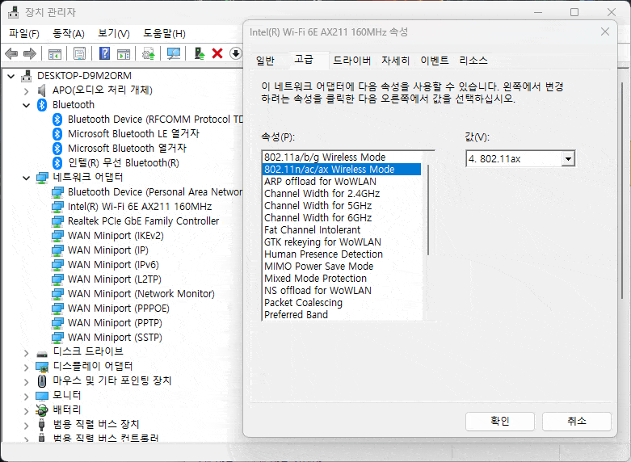Open the 값(V) dropdown showing 802.11ax
The image size is (631, 462).
(x=568, y=159)
